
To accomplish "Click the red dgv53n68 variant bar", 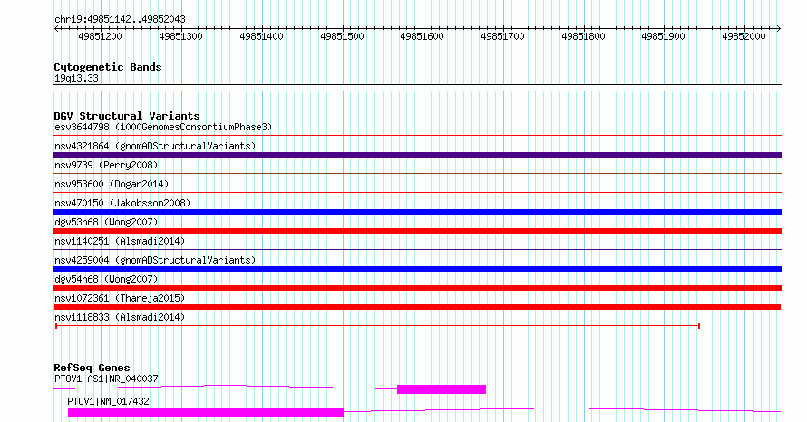I will click(x=417, y=231).
